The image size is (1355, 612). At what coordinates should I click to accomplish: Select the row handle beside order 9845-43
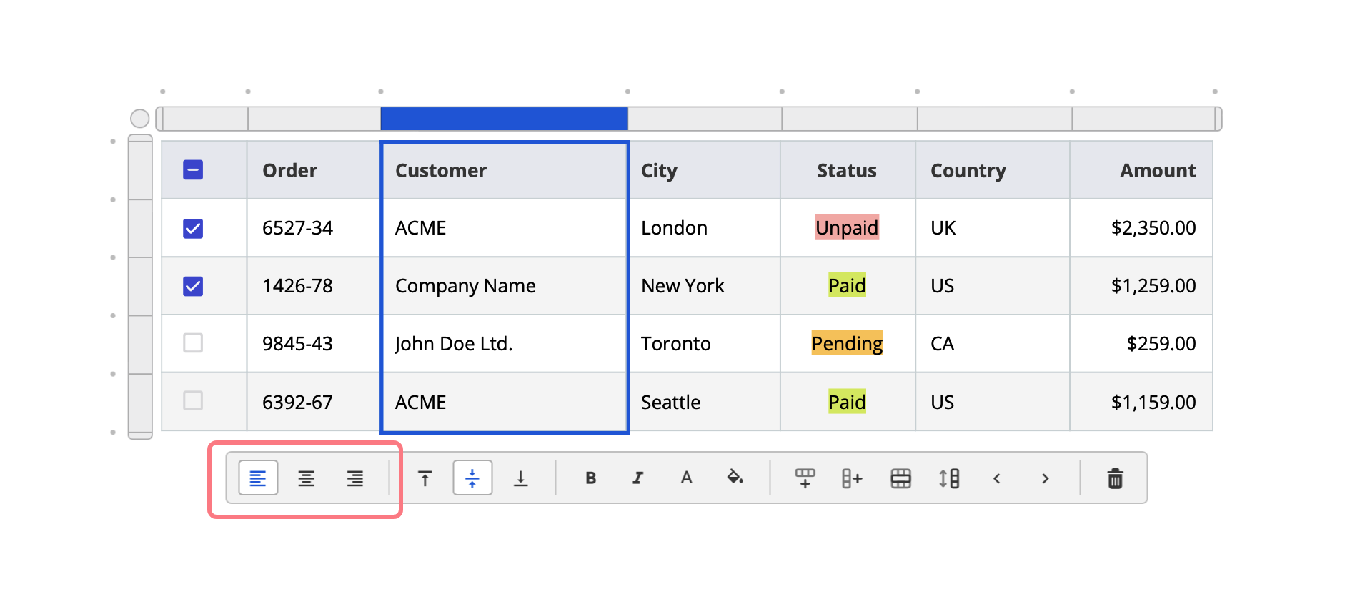point(140,344)
